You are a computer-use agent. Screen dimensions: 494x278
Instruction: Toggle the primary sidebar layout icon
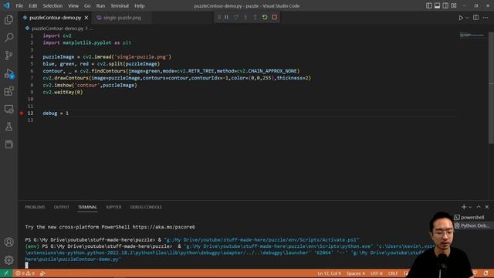(429, 5)
